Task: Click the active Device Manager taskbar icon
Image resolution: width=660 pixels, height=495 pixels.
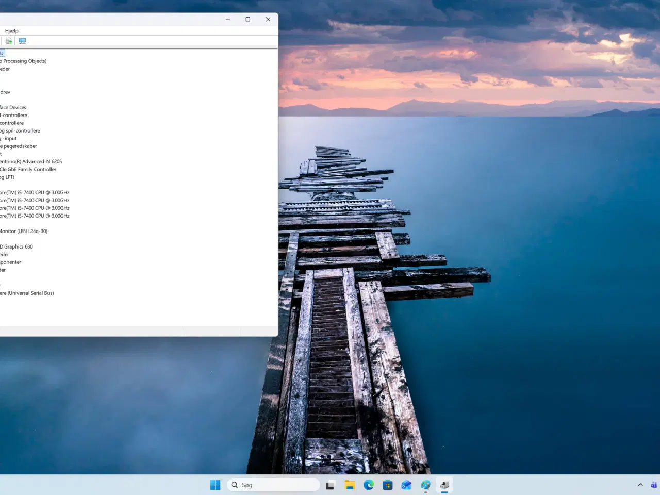Action: coord(444,485)
